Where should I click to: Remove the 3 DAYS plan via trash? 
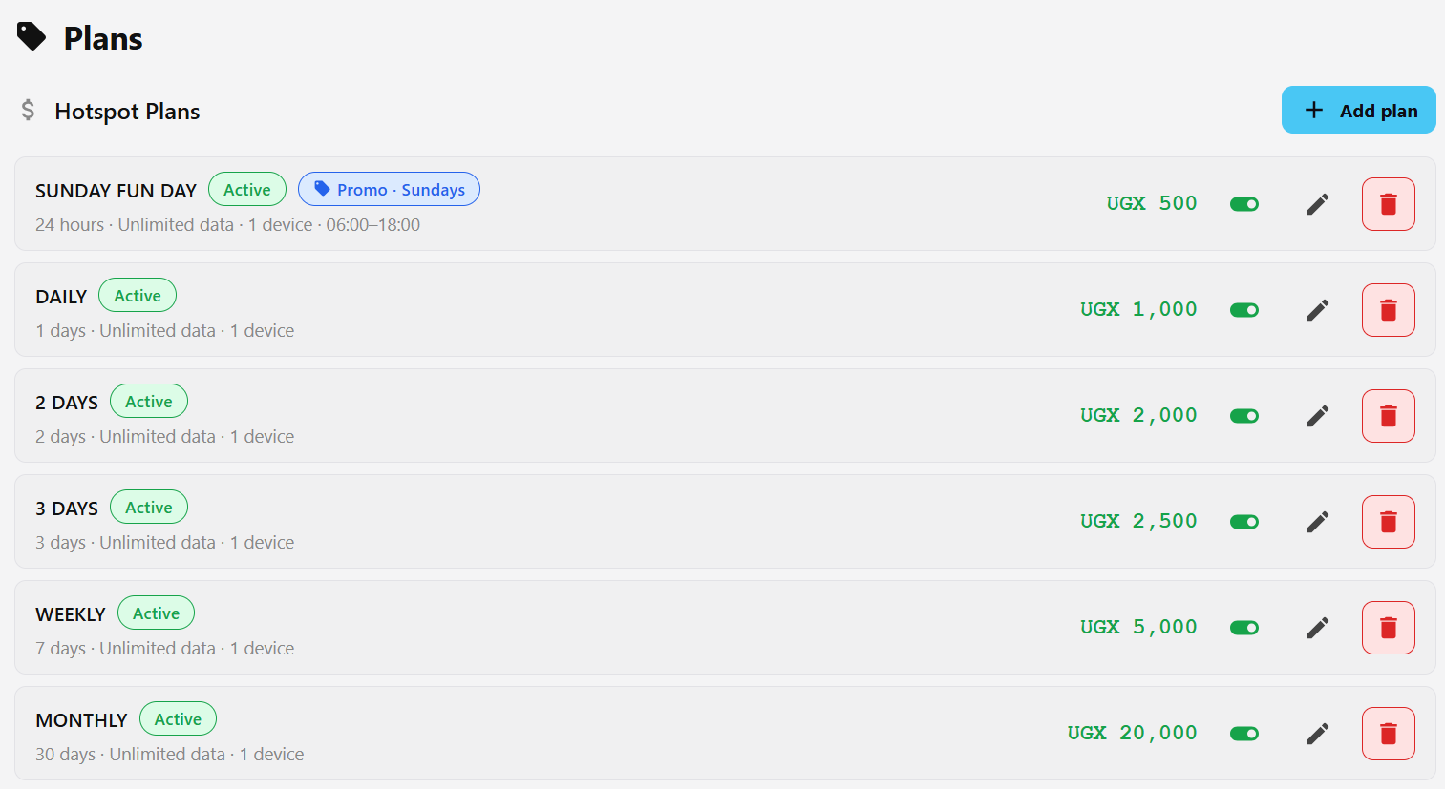(x=1389, y=522)
